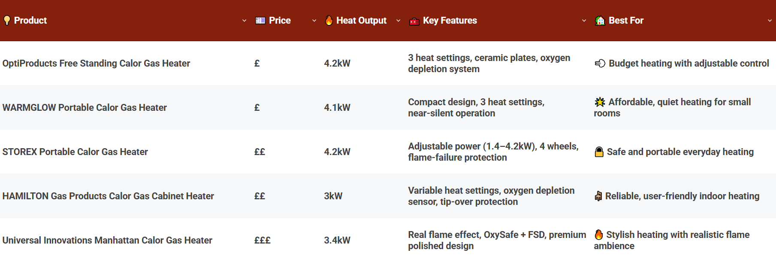Open the Heat Output dropdown arrow
This screenshot has height=262, width=776.
pos(399,20)
